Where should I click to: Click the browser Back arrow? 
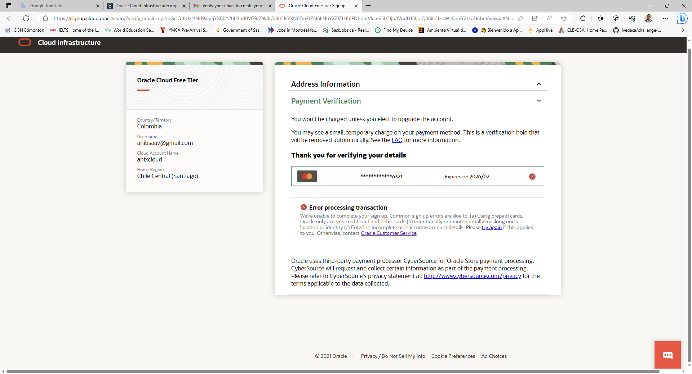click(x=10, y=18)
